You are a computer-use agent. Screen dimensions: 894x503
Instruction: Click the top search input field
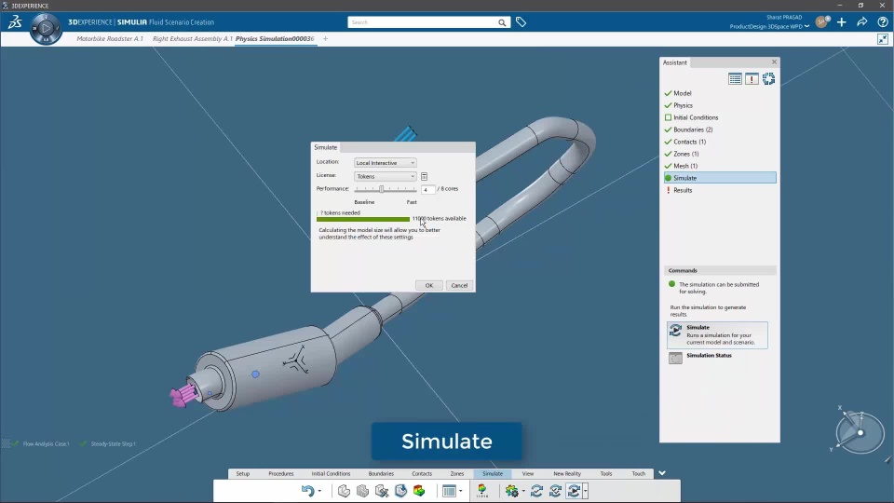(x=422, y=22)
